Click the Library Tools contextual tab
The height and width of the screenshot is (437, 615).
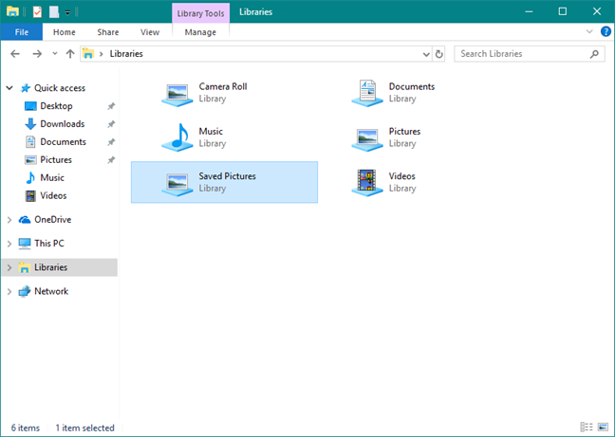pyautogui.click(x=200, y=13)
